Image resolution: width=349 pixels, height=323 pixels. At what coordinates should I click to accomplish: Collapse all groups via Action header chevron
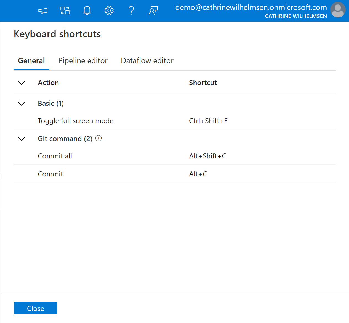[x=21, y=83]
